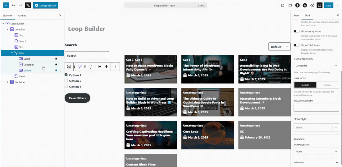Screen dimensions: 342x167
Task: Expand the last collapsed Container in List View
Action: coord(8,82)
